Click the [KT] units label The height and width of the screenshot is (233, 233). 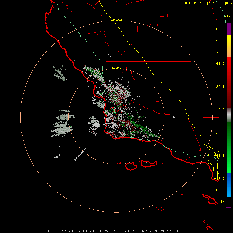(x=221, y=18)
